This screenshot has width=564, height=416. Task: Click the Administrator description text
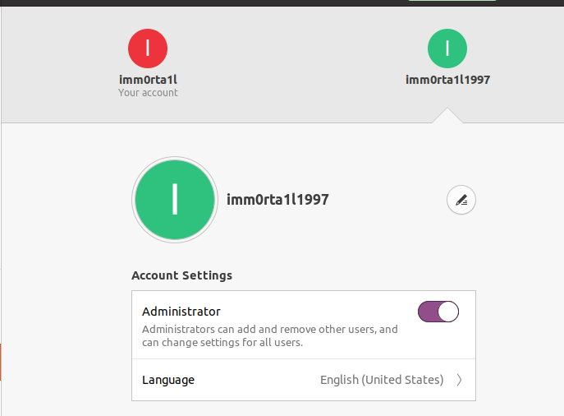tap(269, 335)
